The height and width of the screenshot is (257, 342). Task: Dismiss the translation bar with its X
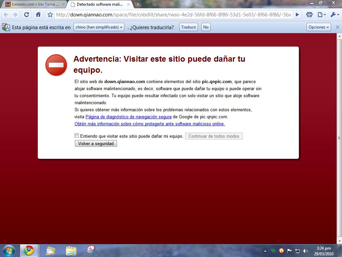tap(337, 27)
